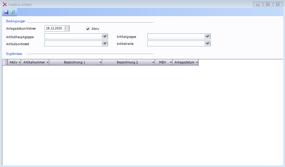The width and height of the screenshot is (285, 167).
Task: Sort by the Anlagedatum column header
Action: (184, 63)
